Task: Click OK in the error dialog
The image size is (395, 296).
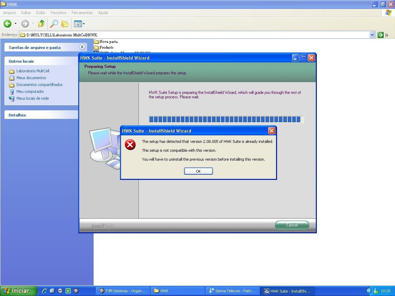Action: [198, 171]
